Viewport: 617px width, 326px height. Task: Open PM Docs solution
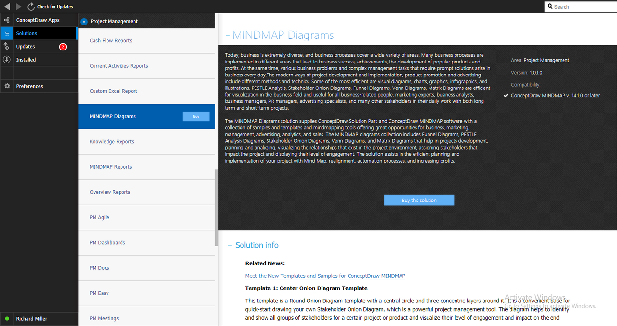[x=147, y=268]
